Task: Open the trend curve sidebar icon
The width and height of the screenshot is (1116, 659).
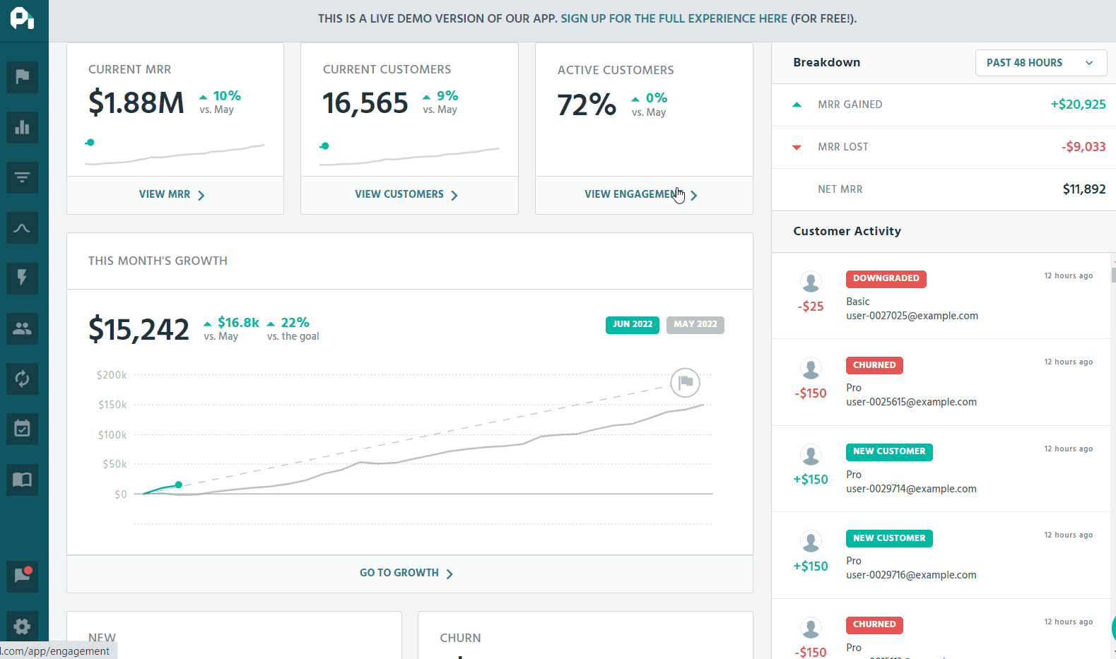Action: (x=22, y=227)
